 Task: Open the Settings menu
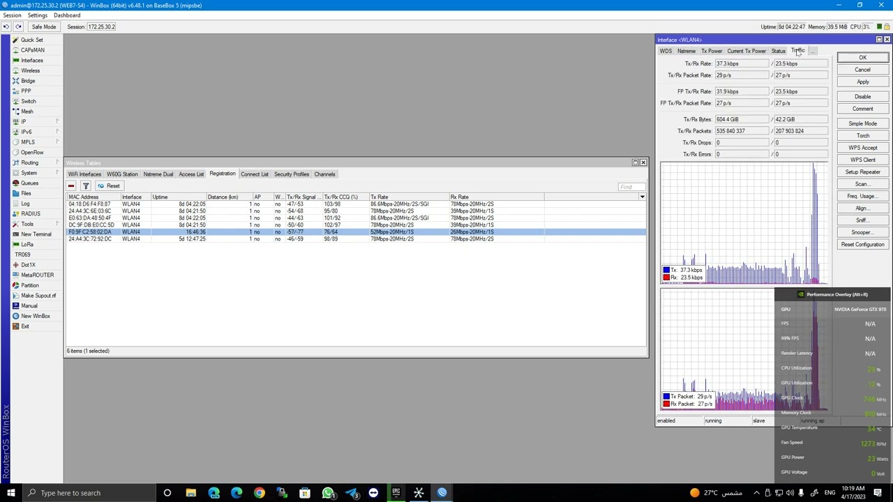click(x=38, y=15)
